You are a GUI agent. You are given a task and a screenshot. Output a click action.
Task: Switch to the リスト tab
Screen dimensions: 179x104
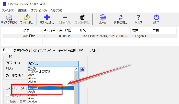click(93, 51)
